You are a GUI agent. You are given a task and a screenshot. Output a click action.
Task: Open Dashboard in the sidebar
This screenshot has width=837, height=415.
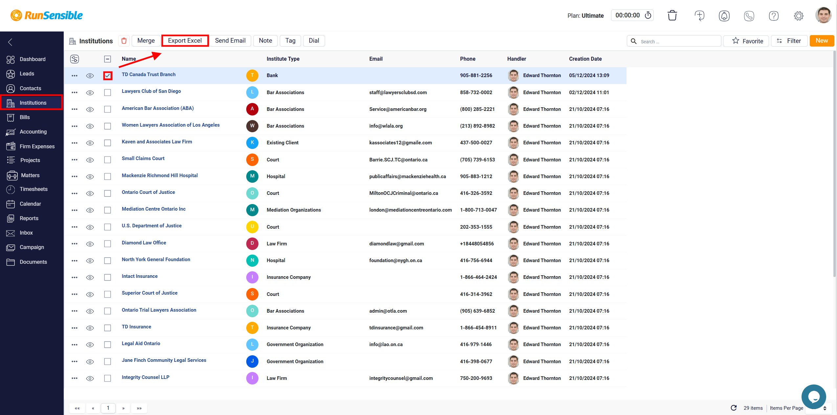(32, 59)
